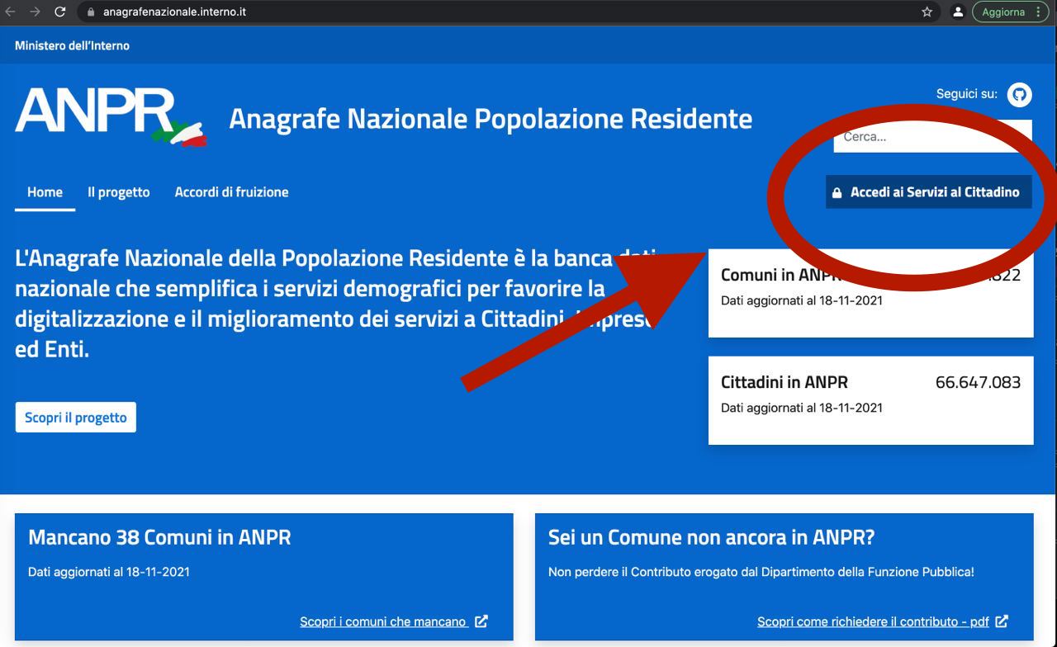Reload the page with the refresh icon
This screenshot has width=1057, height=647.
point(59,12)
